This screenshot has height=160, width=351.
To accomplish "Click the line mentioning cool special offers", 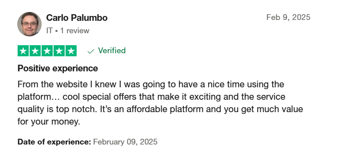I will pyautogui.click(x=151, y=97).
